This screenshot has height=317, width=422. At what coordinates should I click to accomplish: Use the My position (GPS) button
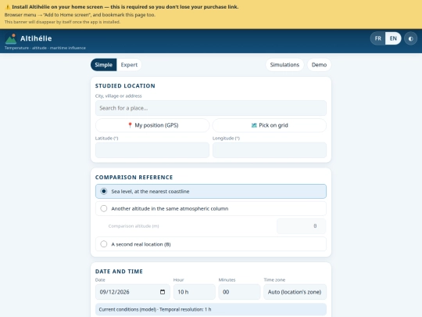[152, 125]
